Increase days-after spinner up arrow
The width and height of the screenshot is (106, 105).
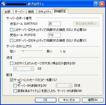coord(70,85)
